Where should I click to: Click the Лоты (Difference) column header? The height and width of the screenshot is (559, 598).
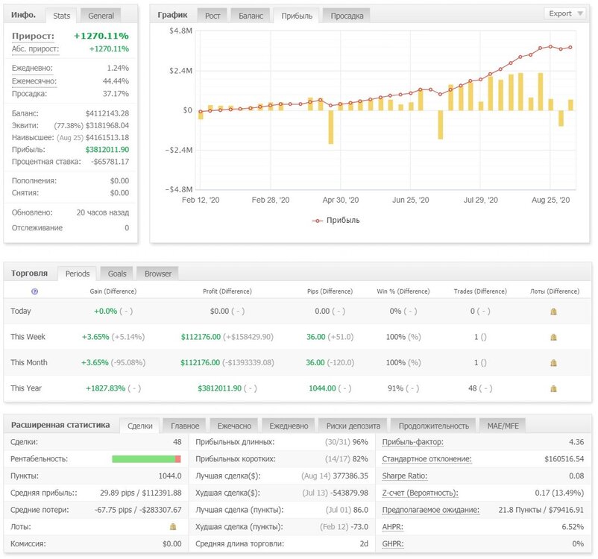[555, 291]
